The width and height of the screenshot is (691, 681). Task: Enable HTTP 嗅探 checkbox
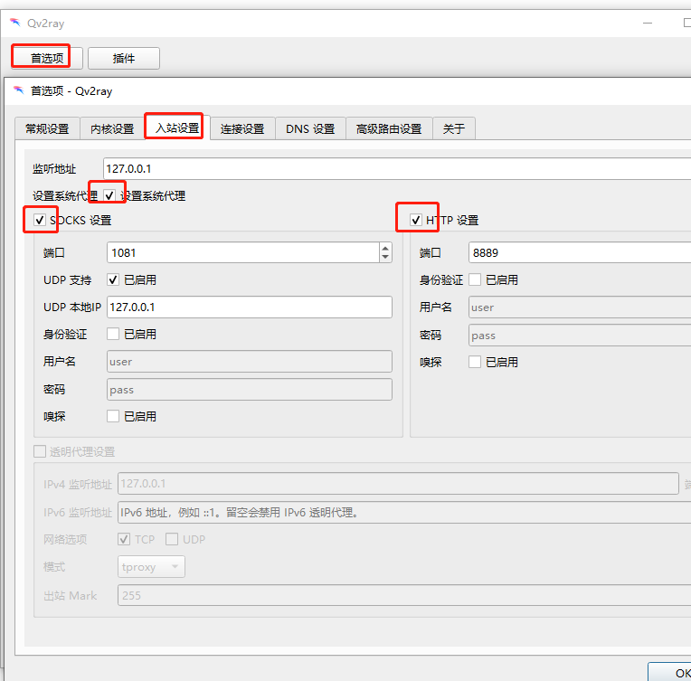click(475, 362)
